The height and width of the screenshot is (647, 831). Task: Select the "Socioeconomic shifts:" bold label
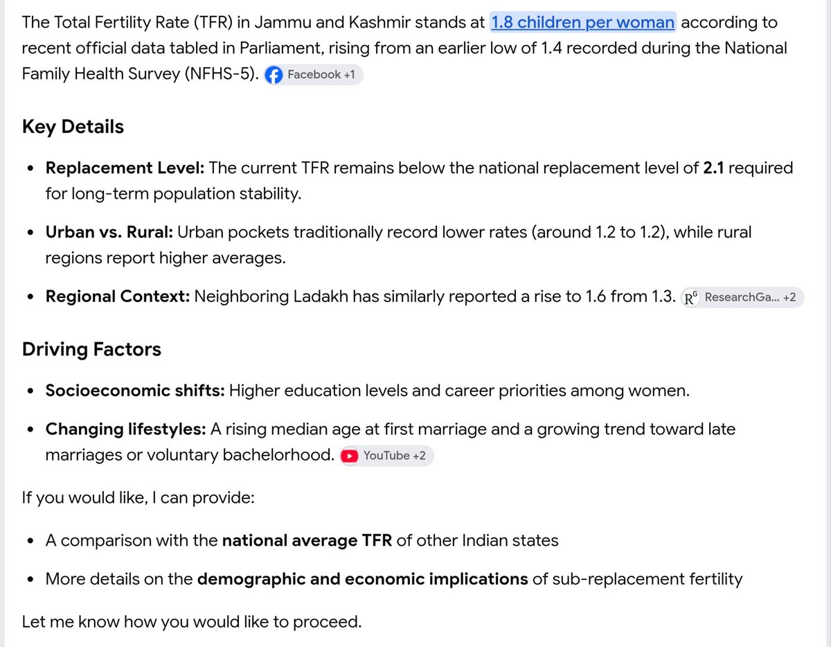click(135, 391)
